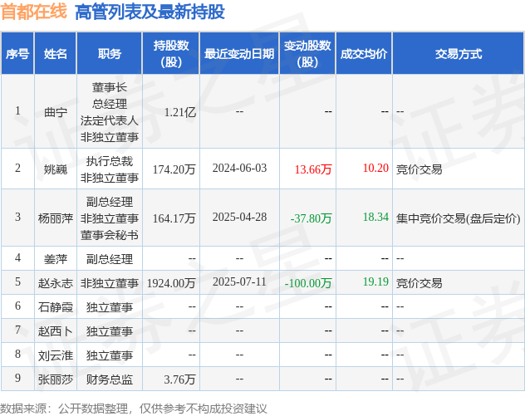This screenshot has width=525, height=416.
Task: Click the 164.17万 shareholding value
Action: click(174, 218)
